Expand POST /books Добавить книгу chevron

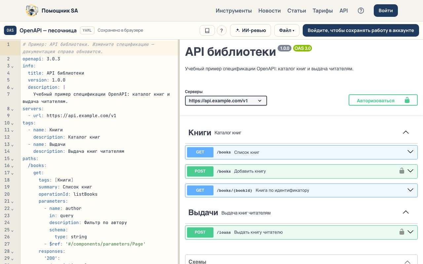pos(410,171)
